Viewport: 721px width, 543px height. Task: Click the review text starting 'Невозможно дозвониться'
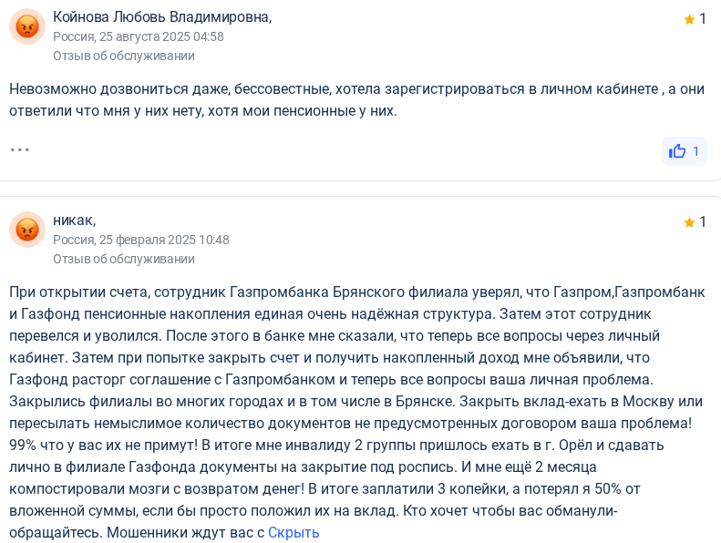click(x=344, y=99)
